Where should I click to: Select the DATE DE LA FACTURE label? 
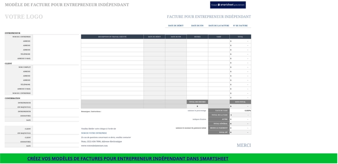(219, 26)
